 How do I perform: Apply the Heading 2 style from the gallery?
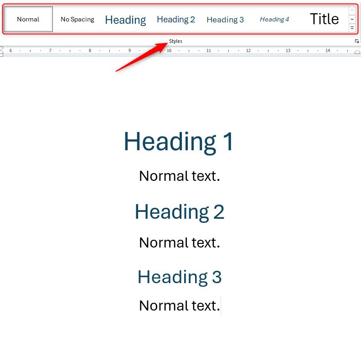176,19
